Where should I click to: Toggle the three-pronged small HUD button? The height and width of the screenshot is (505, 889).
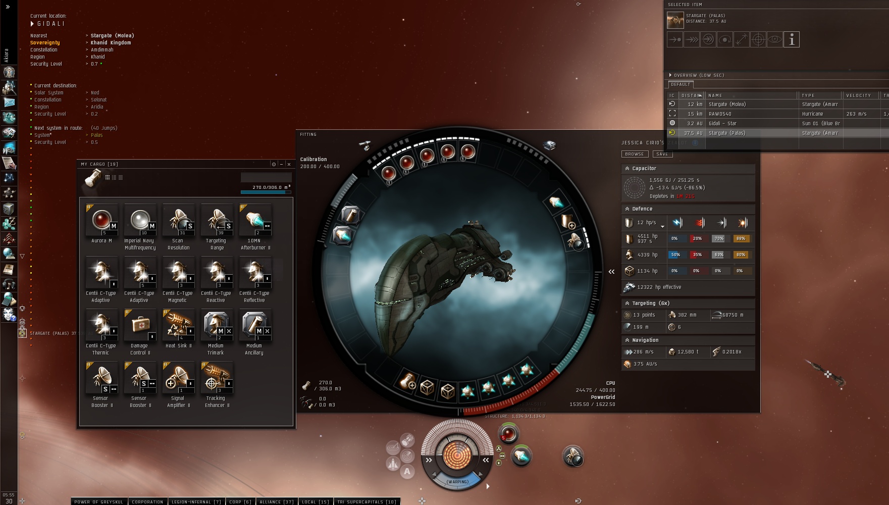[498, 449]
